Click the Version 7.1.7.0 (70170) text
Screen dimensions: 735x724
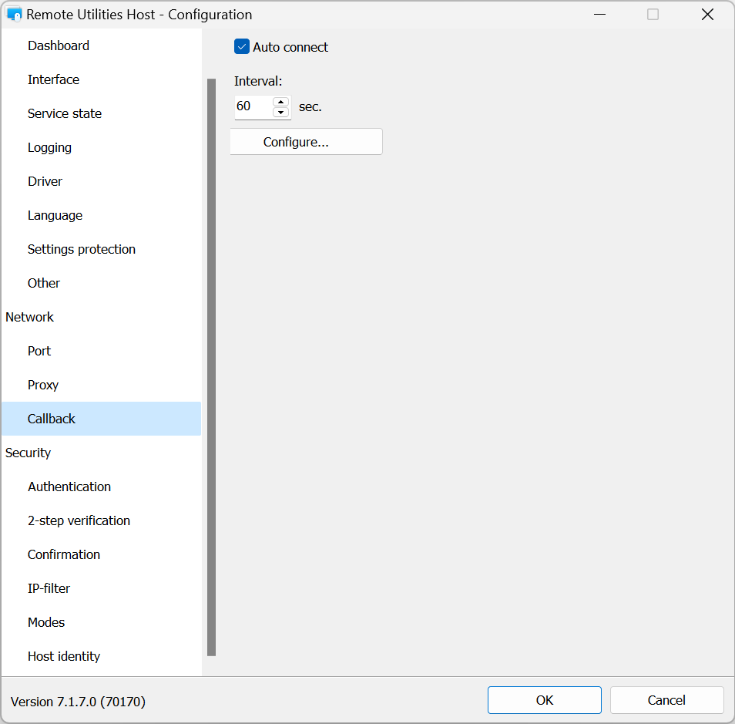(78, 702)
